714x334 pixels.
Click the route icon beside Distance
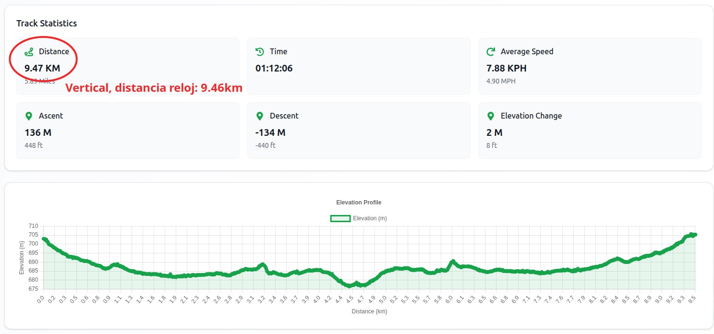point(29,52)
